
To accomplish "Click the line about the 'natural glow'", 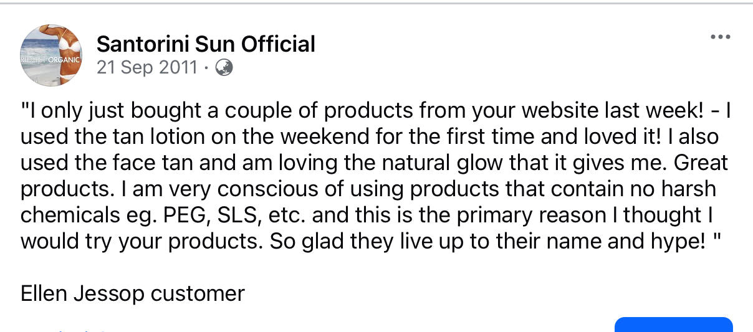I will [374, 163].
